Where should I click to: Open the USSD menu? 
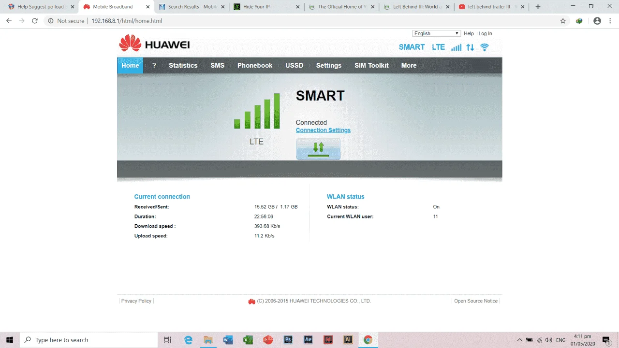click(295, 65)
